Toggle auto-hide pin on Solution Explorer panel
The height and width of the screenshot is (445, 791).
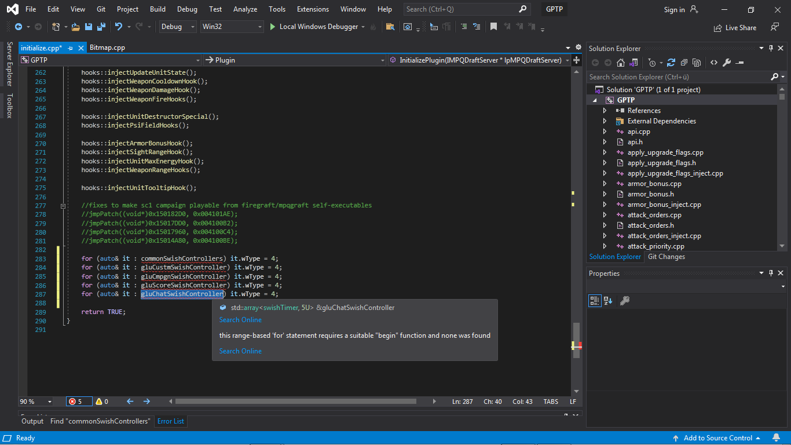point(771,49)
